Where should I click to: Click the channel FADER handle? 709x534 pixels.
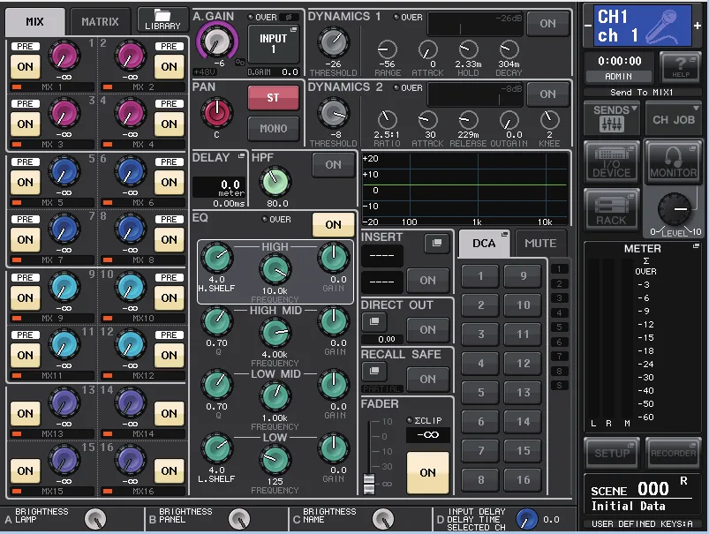coord(369,483)
